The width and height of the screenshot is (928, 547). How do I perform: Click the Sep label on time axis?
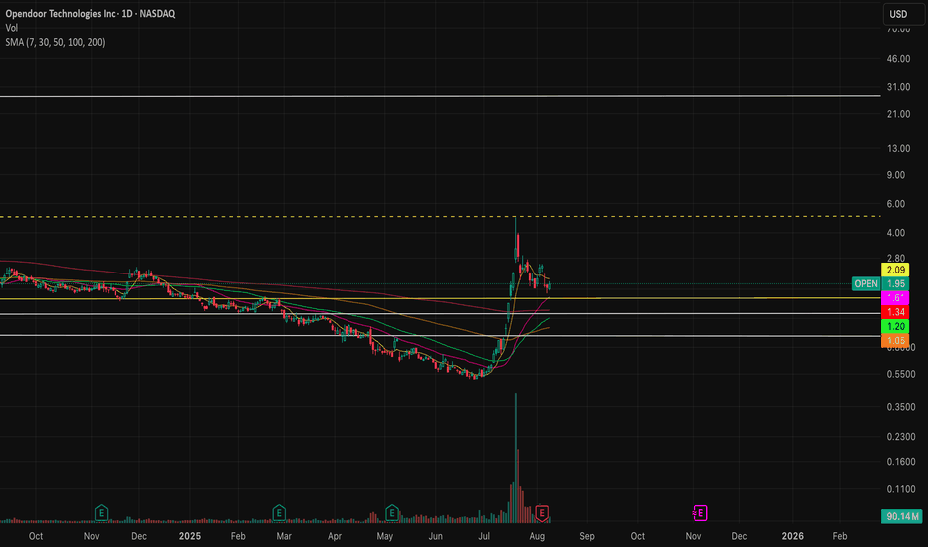tap(587, 536)
